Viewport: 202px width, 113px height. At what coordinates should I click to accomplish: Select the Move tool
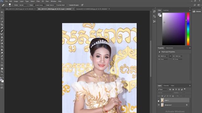[x=2, y=12]
